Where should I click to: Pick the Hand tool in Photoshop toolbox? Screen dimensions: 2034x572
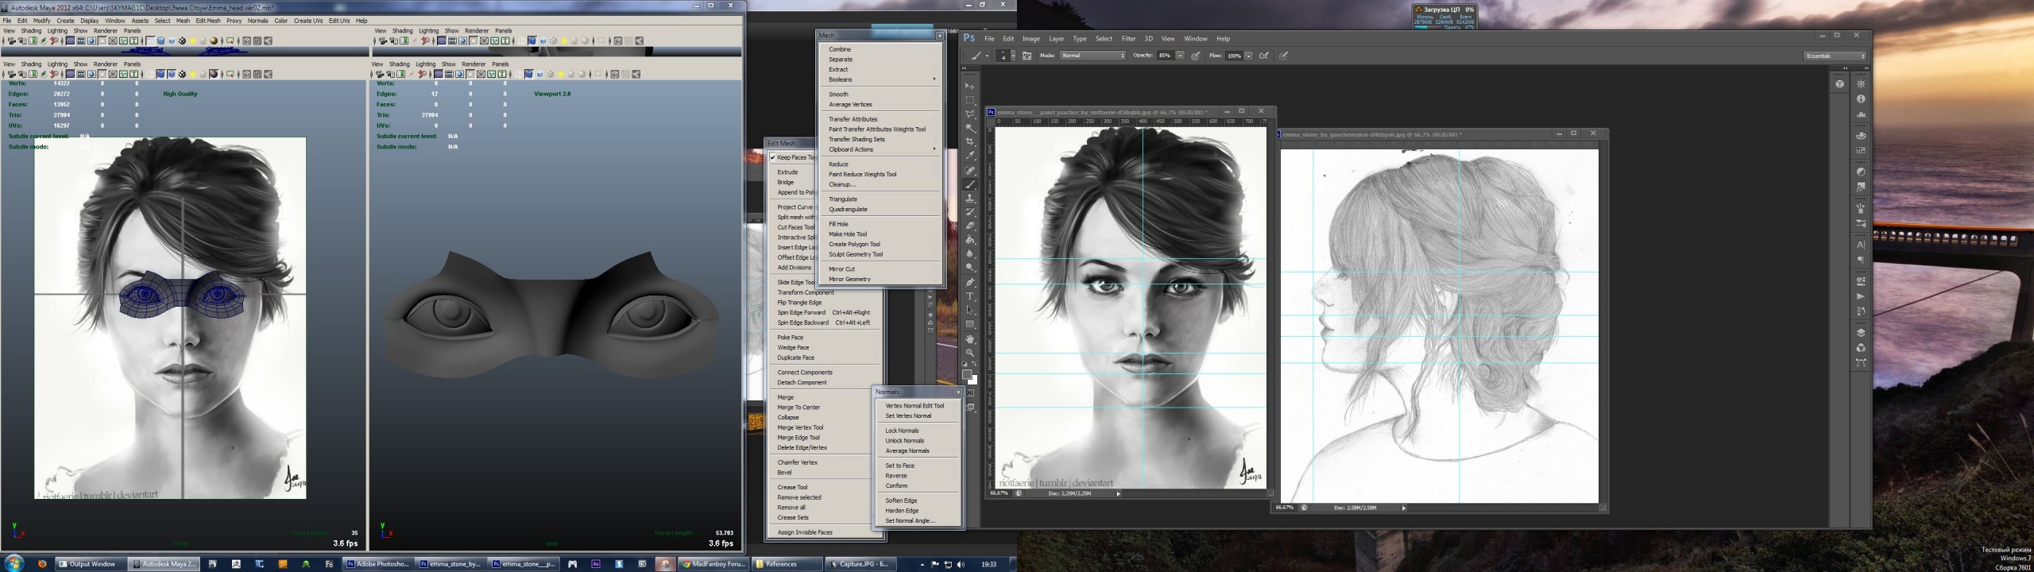click(x=970, y=338)
